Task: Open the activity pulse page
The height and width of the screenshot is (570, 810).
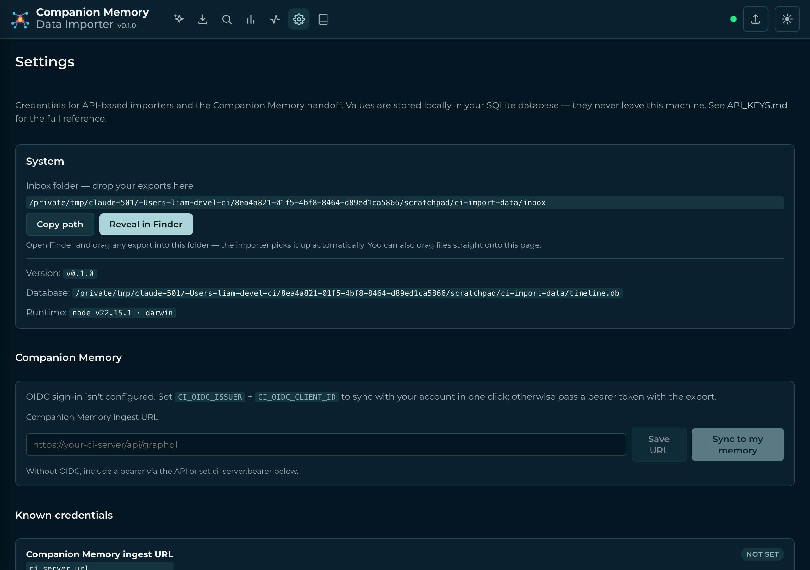Action: click(x=275, y=19)
